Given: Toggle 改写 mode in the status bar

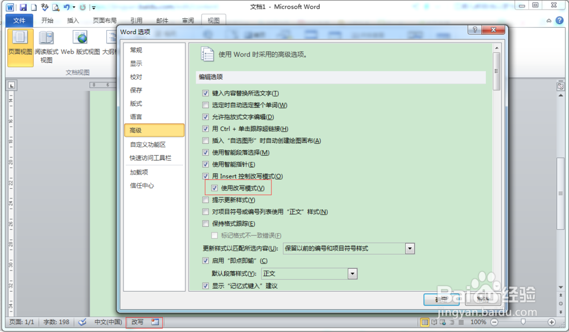Looking at the screenshot, I should click(x=138, y=322).
